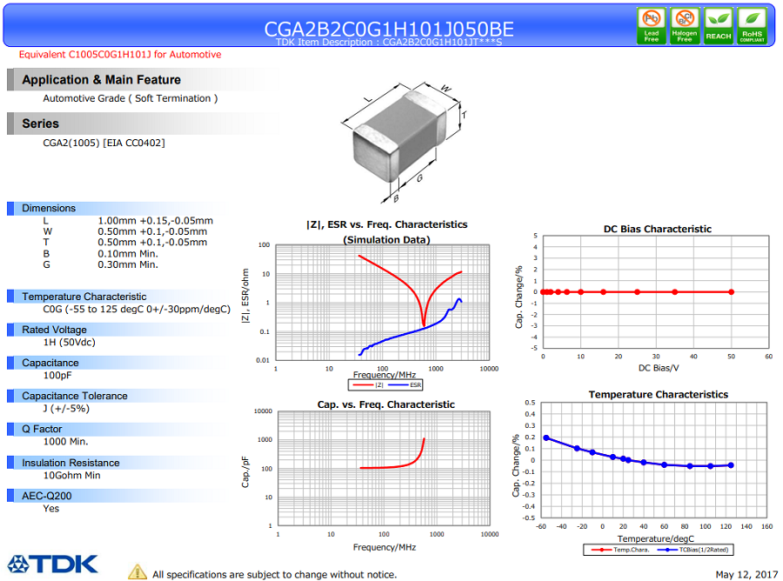Click the date 'May 12, 2017'
This screenshot has height=581, width=783.
[x=746, y=575]
